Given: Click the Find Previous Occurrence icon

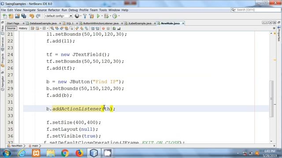Looking at the screenshot, I should 57,28.
